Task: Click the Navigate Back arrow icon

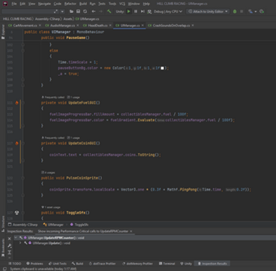Action: [94, 11]
